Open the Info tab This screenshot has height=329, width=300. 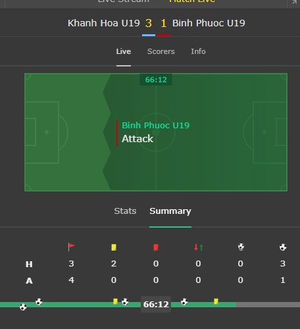tap(198, 51)
